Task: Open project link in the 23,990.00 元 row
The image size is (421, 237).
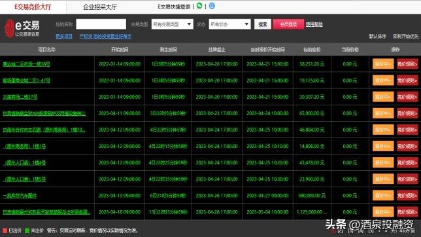Action: 24,179
